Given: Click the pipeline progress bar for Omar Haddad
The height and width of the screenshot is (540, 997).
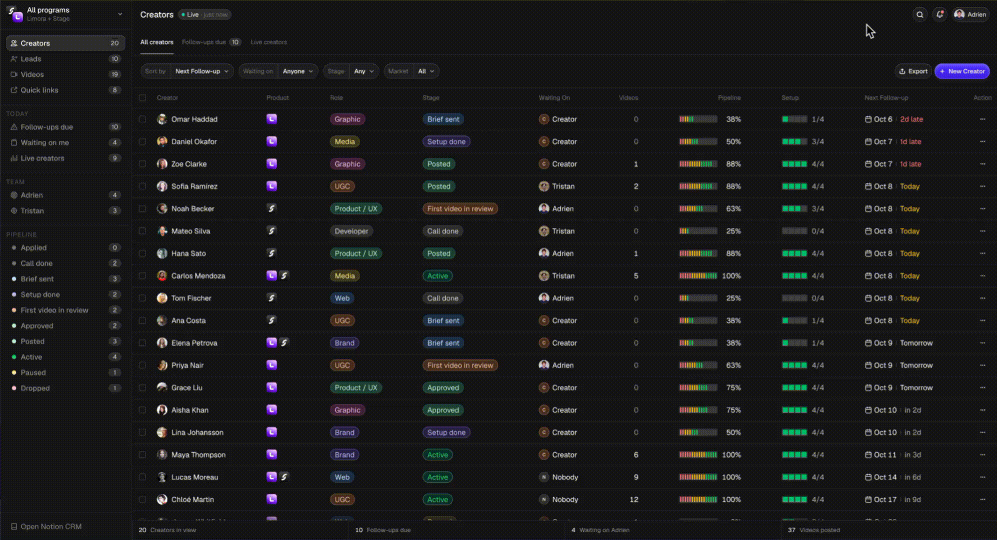Looking at the screenshot, I should pyautogui.click(x=698, y=119).
